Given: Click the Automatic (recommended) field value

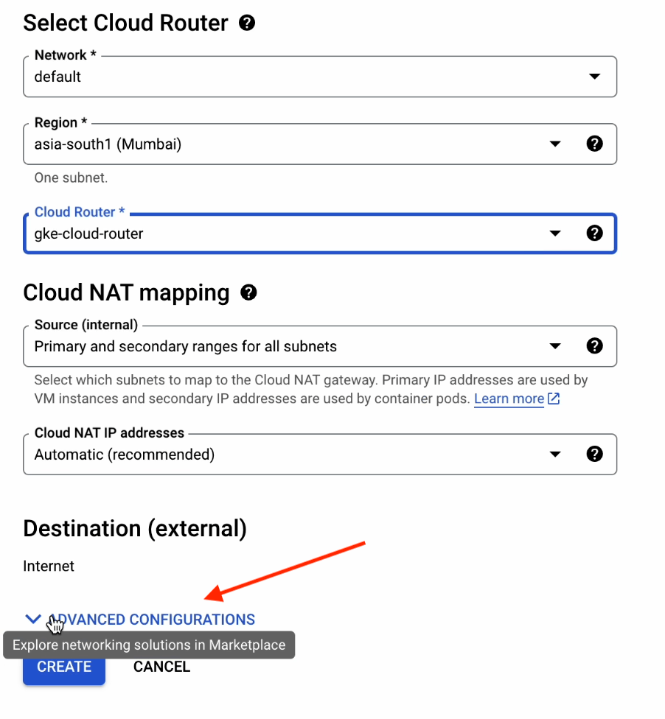Looking at the screenshot, I should (125, 455).
